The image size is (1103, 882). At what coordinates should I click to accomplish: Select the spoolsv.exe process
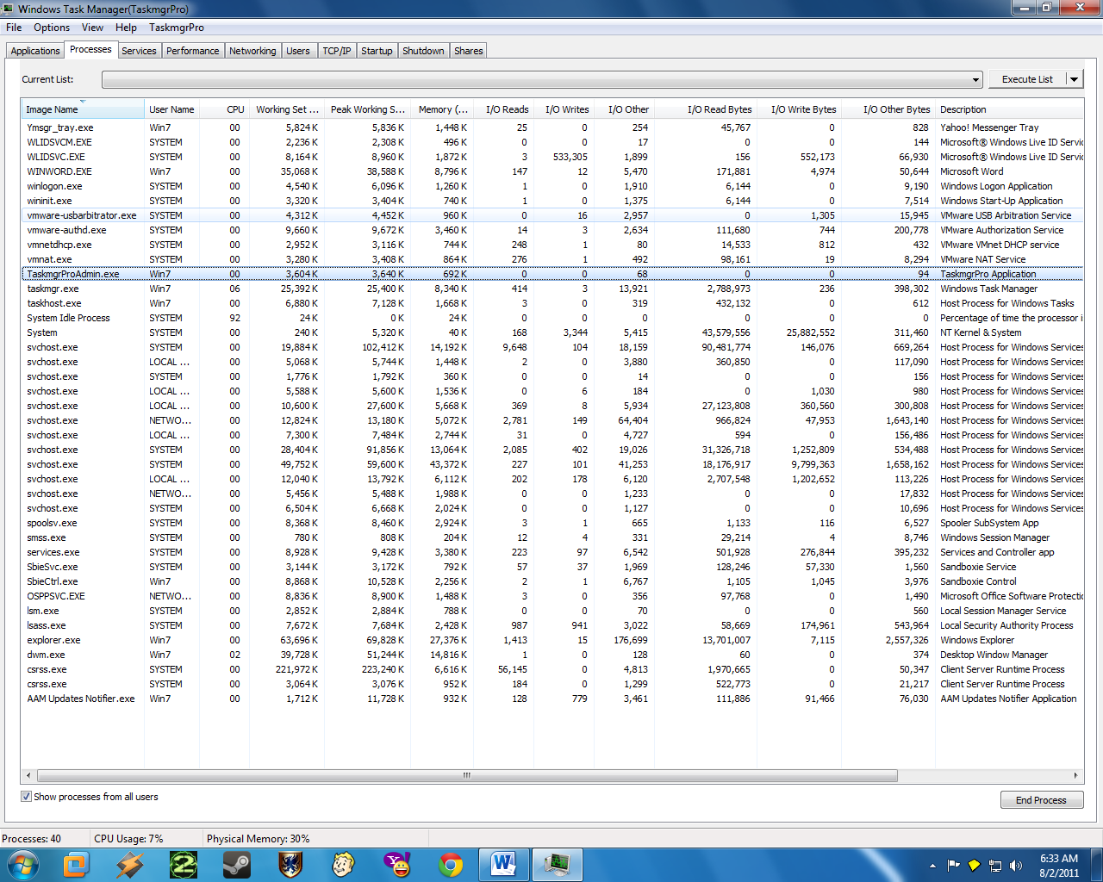552,523
